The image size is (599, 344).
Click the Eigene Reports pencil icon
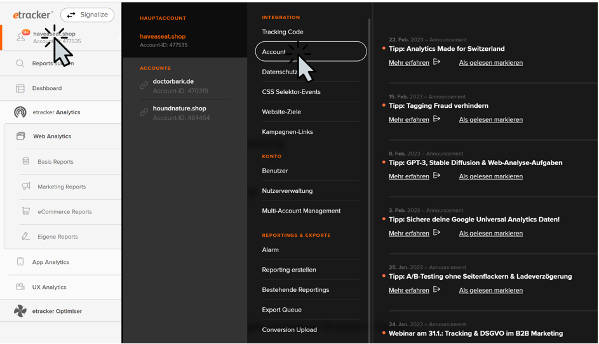(x=25, y=236)
